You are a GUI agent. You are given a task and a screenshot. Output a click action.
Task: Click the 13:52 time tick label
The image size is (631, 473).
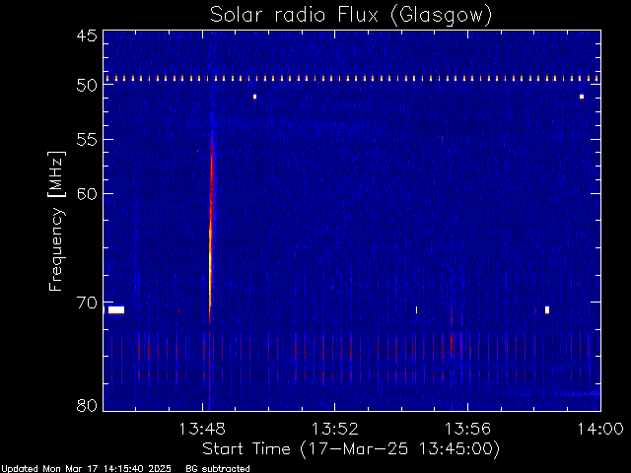pos(335,429)
